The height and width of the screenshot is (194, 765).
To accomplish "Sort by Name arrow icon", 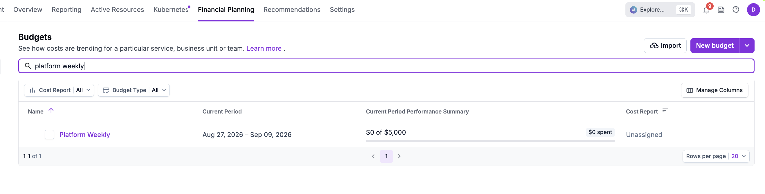I will point(51,111).
